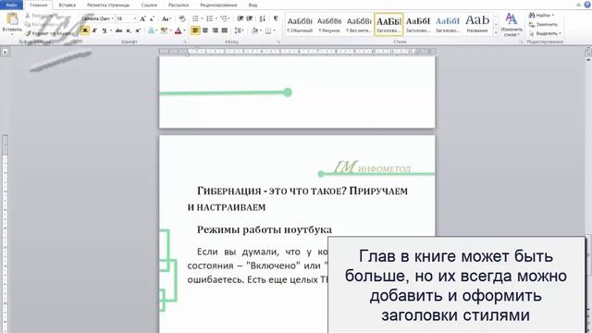Viewport: 592px width, 333px height.
Task: Toggle strikethrough text
Action: 119,31
